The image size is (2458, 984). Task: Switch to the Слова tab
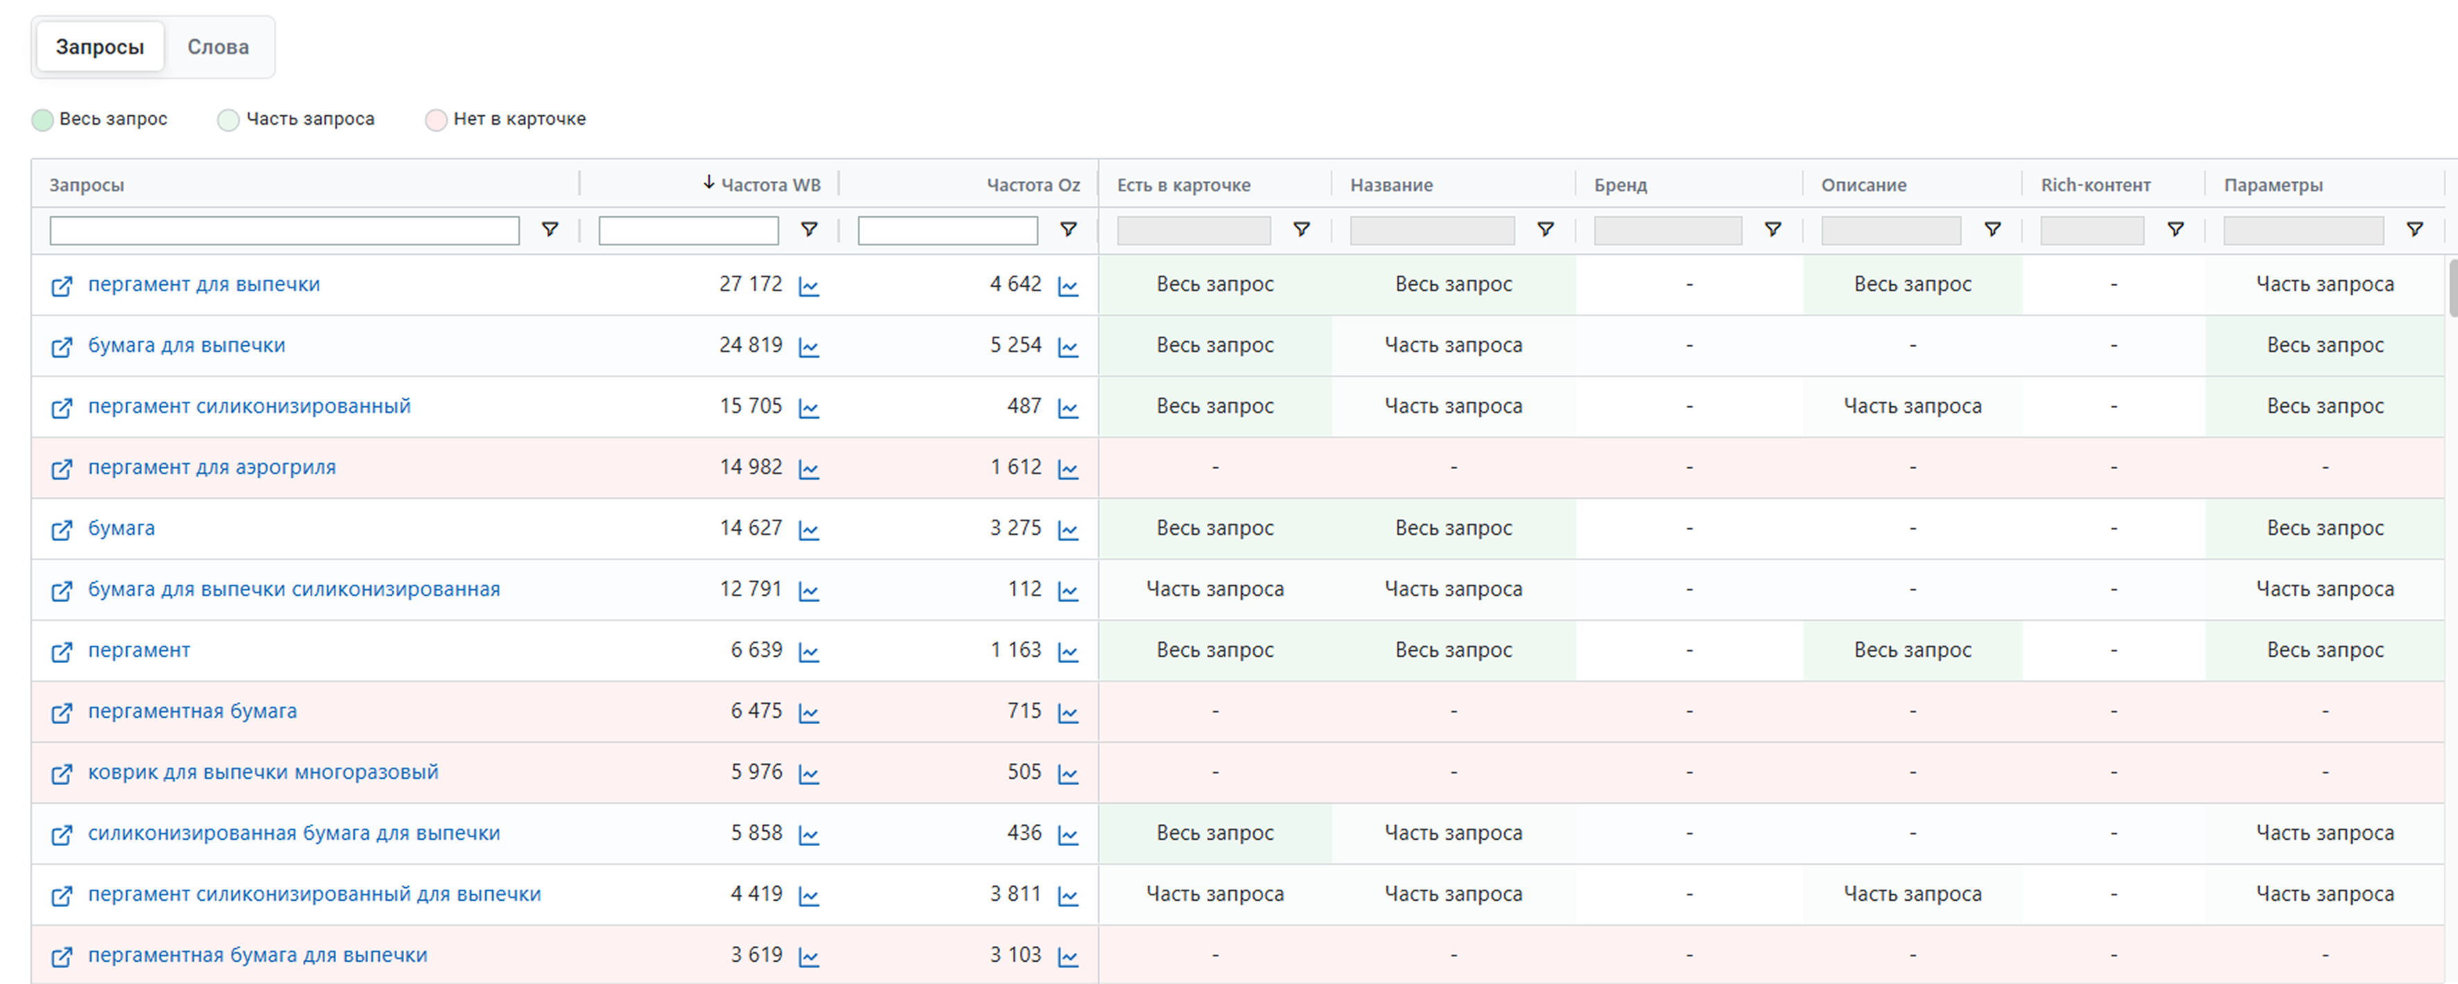pyautogui.click(x=218, y=46)
